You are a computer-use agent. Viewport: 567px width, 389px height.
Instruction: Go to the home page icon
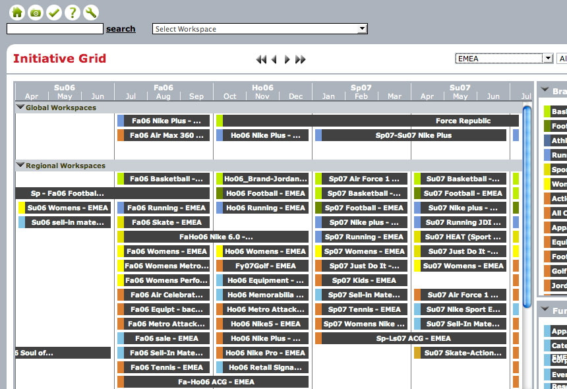click(x=17, y=13)
